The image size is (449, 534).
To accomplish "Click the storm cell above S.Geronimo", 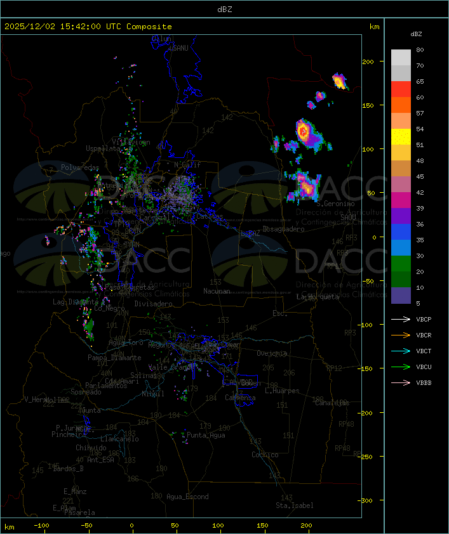I will (x=305, y=186).
